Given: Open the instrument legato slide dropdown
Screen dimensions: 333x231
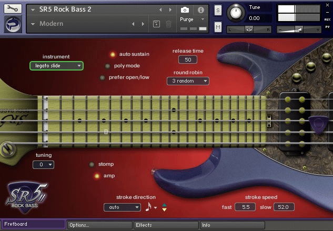Looking at the screenshot, I should [x=56, y=66].
